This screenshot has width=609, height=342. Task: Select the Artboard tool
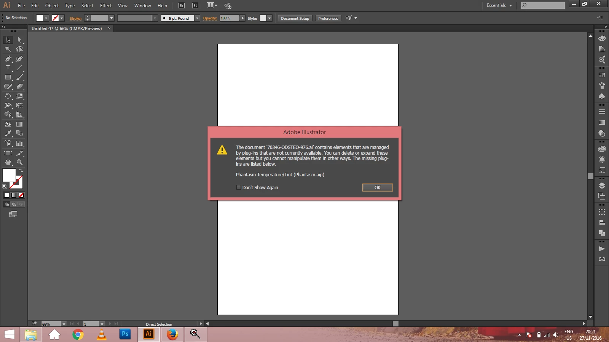pos(8,153)
